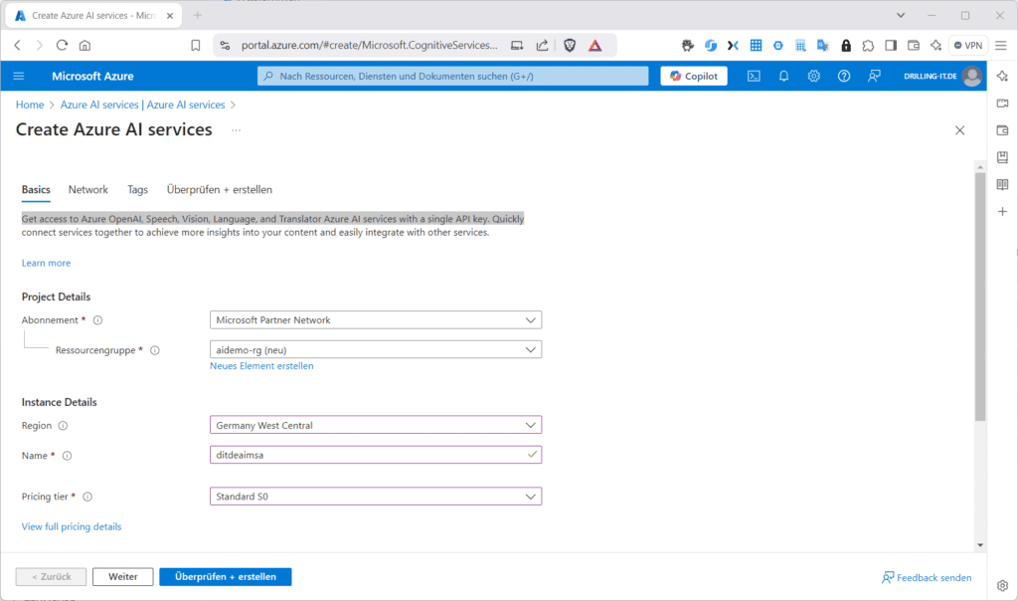Click browser forward arrow
Image resolution: width=1018 pixels, height=601 pixels.
coord(39,45)
